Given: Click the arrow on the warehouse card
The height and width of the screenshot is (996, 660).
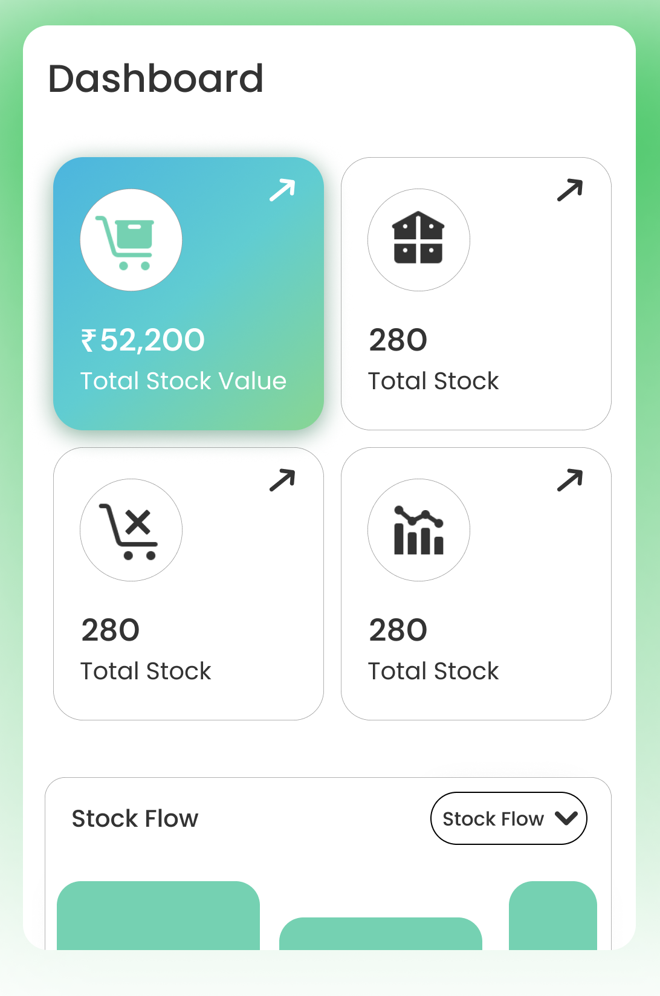Looking at the screenshot, I should [x=570, y=190].
